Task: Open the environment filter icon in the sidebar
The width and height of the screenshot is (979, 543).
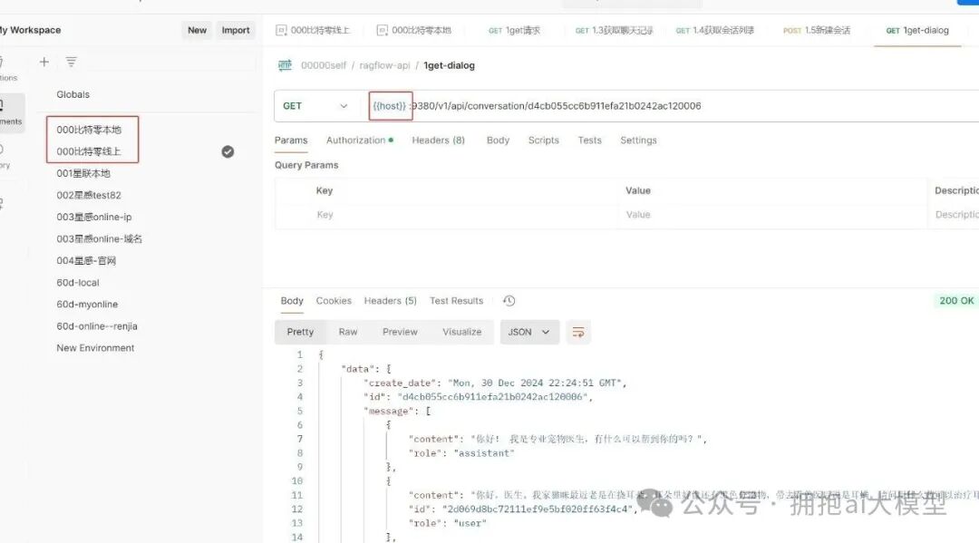Action: pos(71,63)
